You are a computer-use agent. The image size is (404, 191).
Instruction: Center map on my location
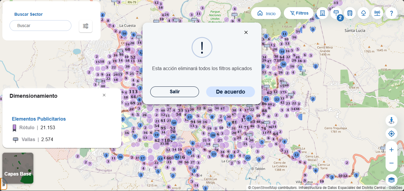pyautogui.click(x=392, y=134)
